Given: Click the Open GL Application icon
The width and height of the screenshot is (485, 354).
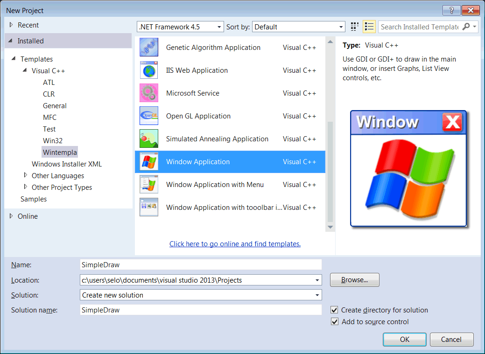Looking at the screenshot, I should tap(149, 116).
